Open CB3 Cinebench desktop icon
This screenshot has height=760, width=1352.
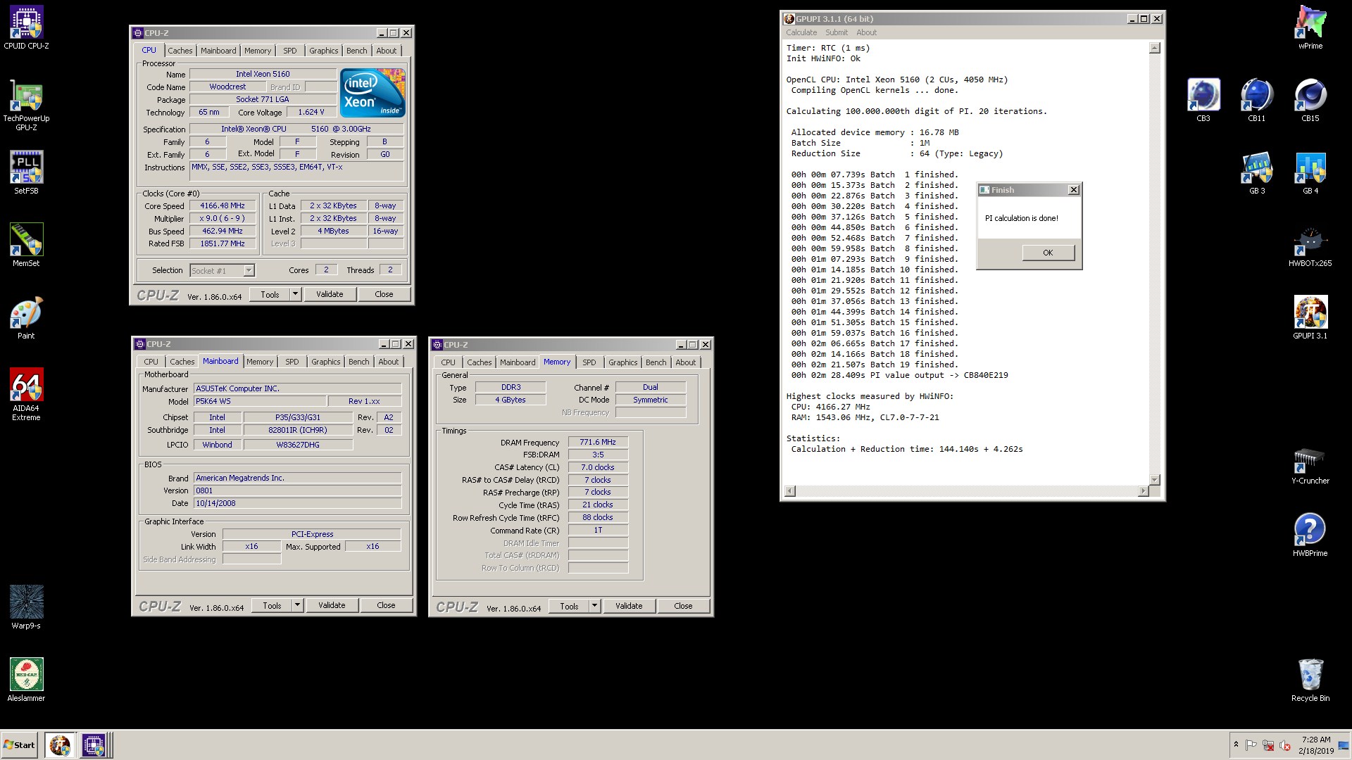click(1203, 100)
